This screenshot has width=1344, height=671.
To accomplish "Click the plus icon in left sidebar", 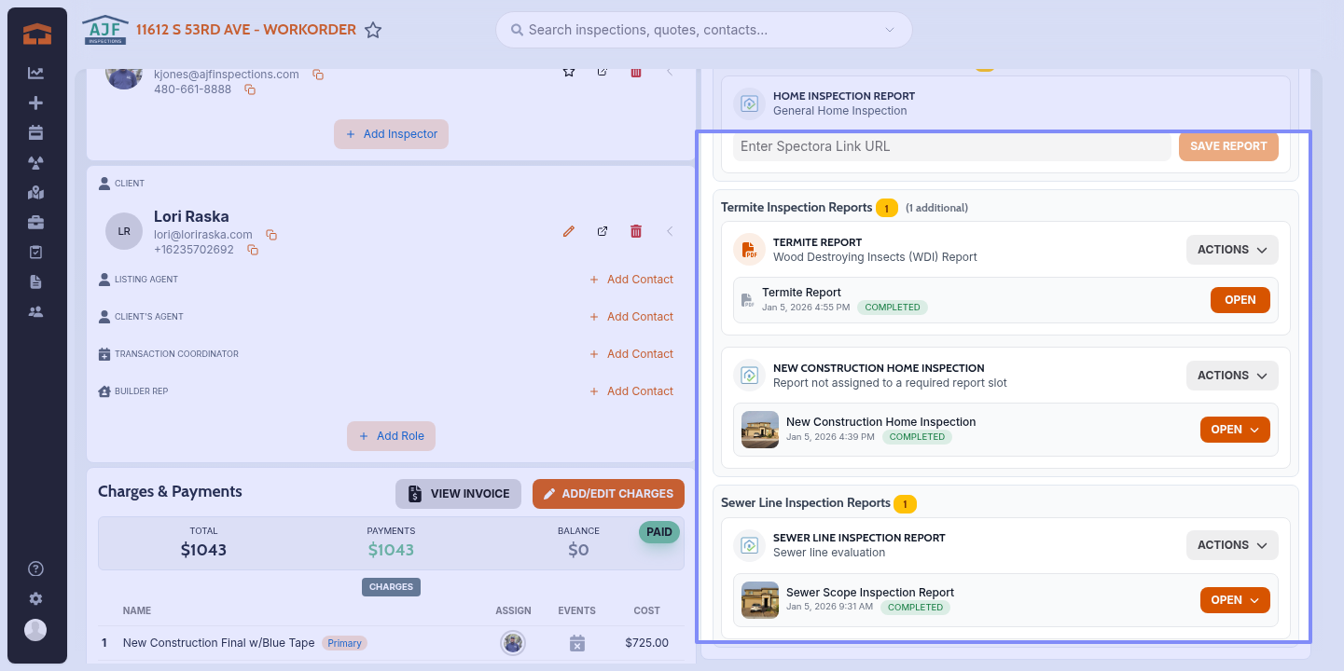I will coord(35,103).
